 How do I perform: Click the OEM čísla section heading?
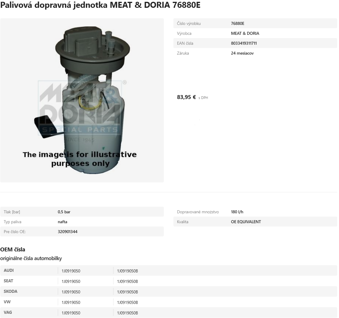[13, 249]
